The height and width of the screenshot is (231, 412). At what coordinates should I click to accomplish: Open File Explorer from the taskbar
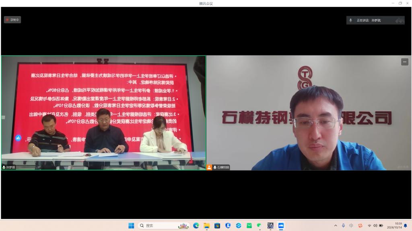tap(206, 225)
